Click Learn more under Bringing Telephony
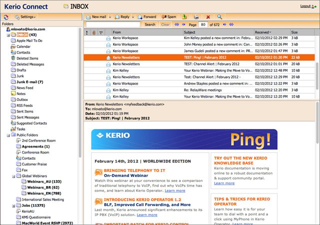This screenshot has width=320, height=225. pyautogui.click(x=175, y=190)
